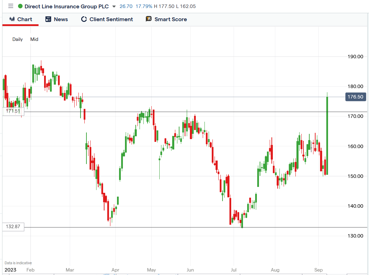
Task: Change the Mid price type
Action: coord(34,39)
